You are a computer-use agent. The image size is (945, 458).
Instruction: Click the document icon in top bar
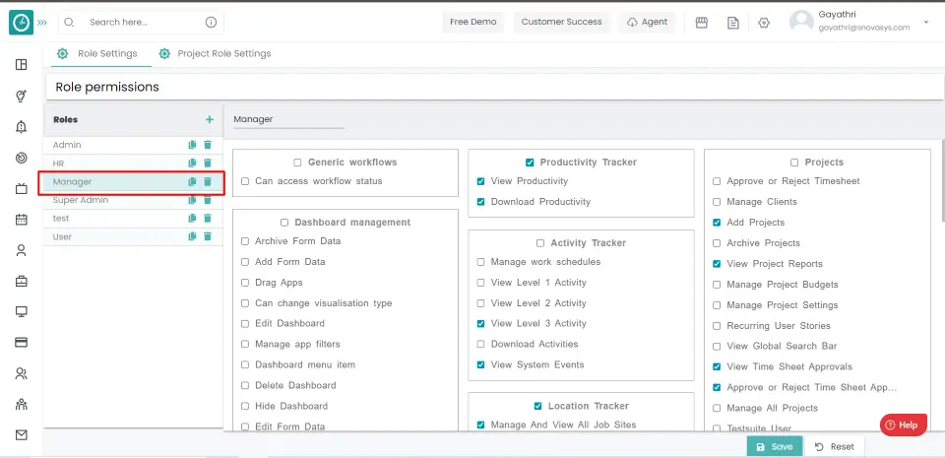click(x=732, y=23)
